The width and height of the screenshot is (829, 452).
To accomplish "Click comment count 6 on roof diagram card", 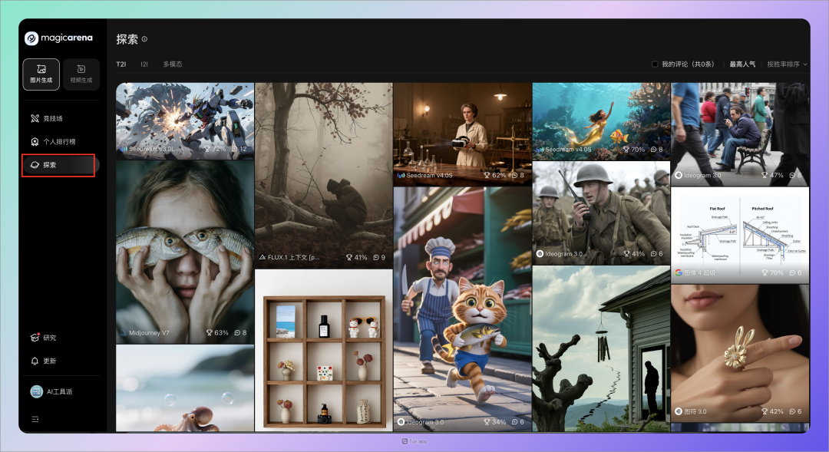I will [x=796, y=272].
